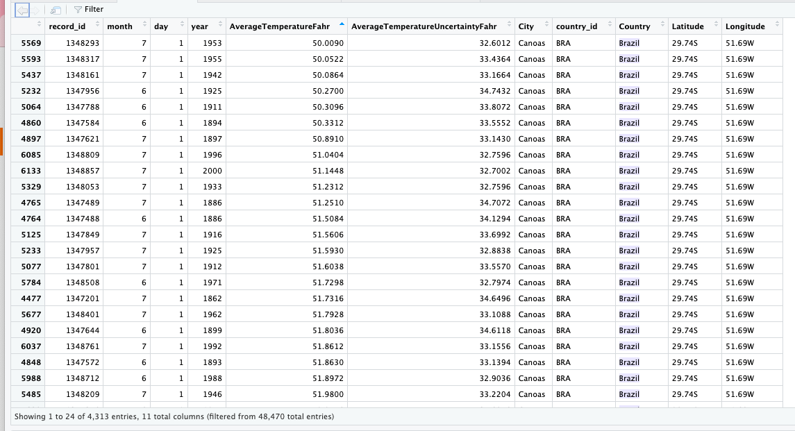Click the back navigation arrow
Screen dimensions: 795x431
(x=22, y=9)
